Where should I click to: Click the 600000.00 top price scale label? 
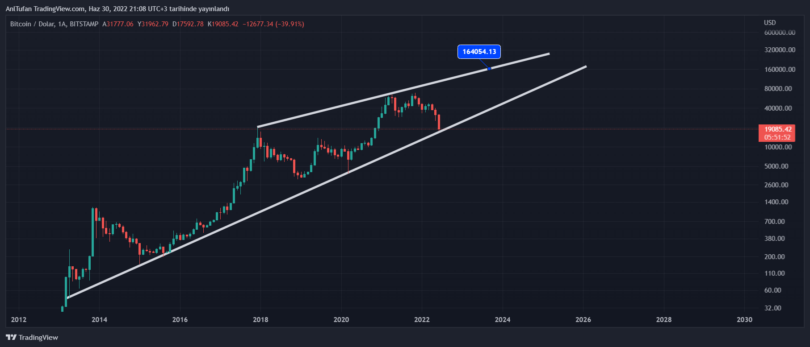[780, 33]
